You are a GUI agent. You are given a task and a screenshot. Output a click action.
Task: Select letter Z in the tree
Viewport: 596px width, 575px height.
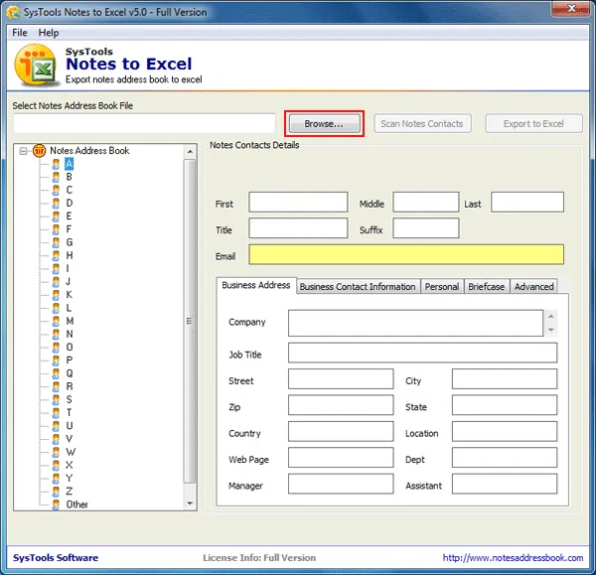point(70,491)
